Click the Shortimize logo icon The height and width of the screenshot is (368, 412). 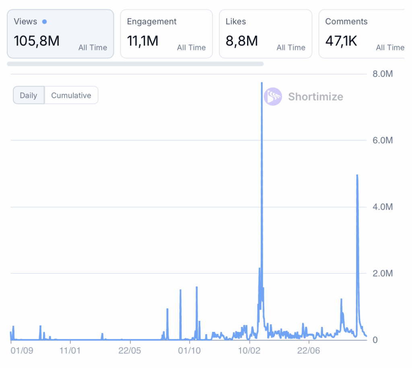coord(273,97)
